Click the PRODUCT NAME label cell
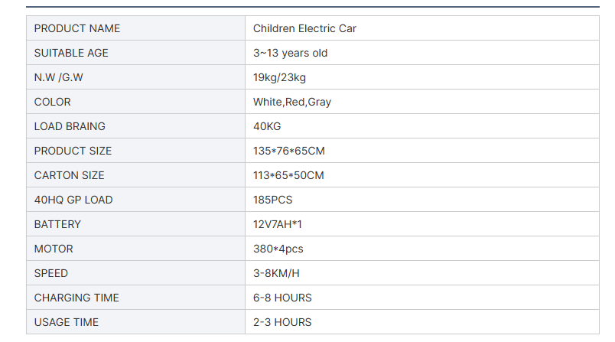Viewport: 615px width, 342px height. [135, 28]
